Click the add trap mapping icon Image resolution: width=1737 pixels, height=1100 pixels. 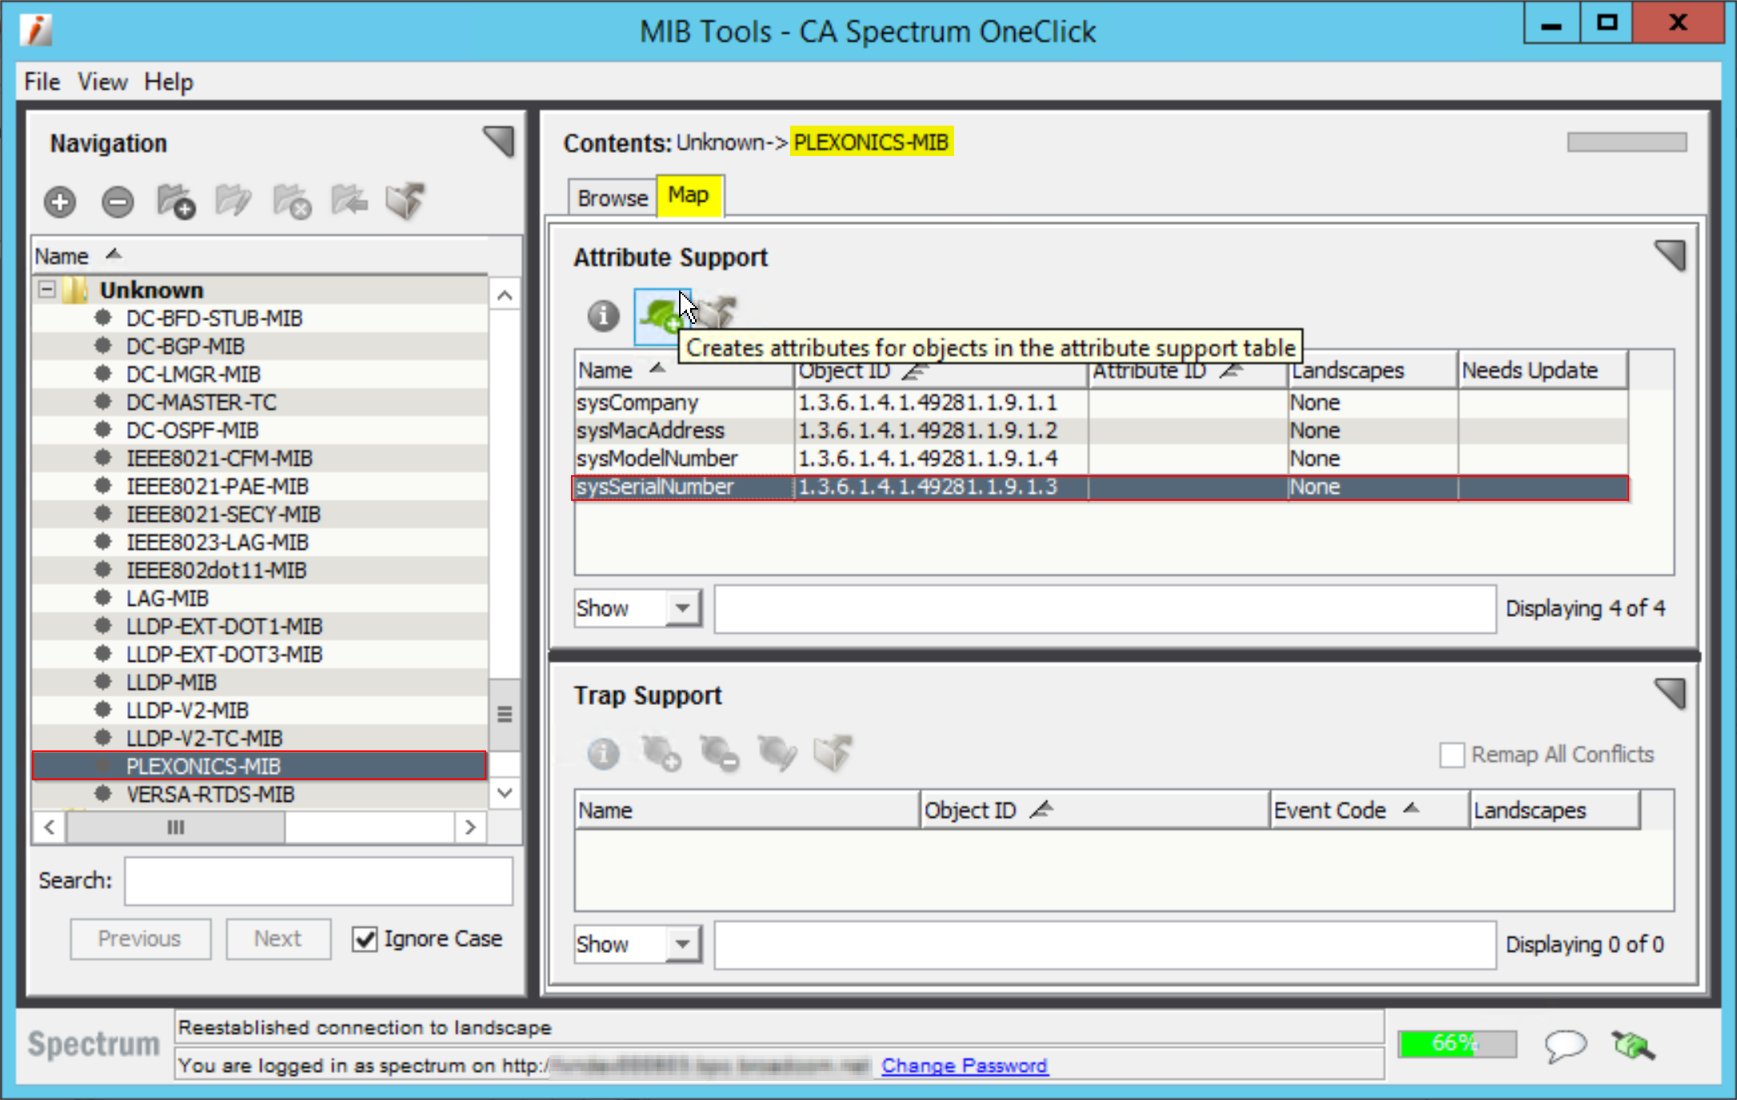(x=661, y=754)
